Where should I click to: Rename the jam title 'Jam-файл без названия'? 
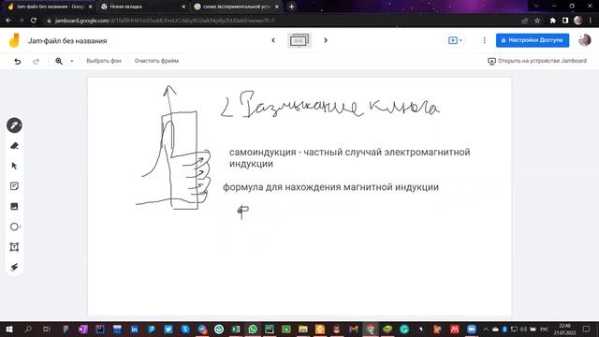coord(67,41)
